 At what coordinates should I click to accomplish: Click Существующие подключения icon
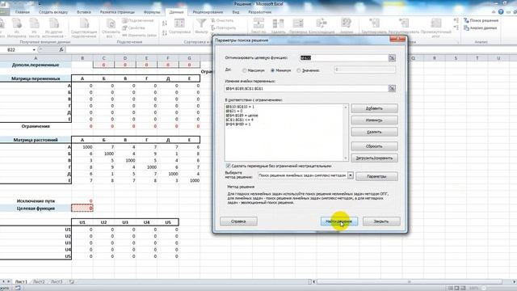coord(84,28)
